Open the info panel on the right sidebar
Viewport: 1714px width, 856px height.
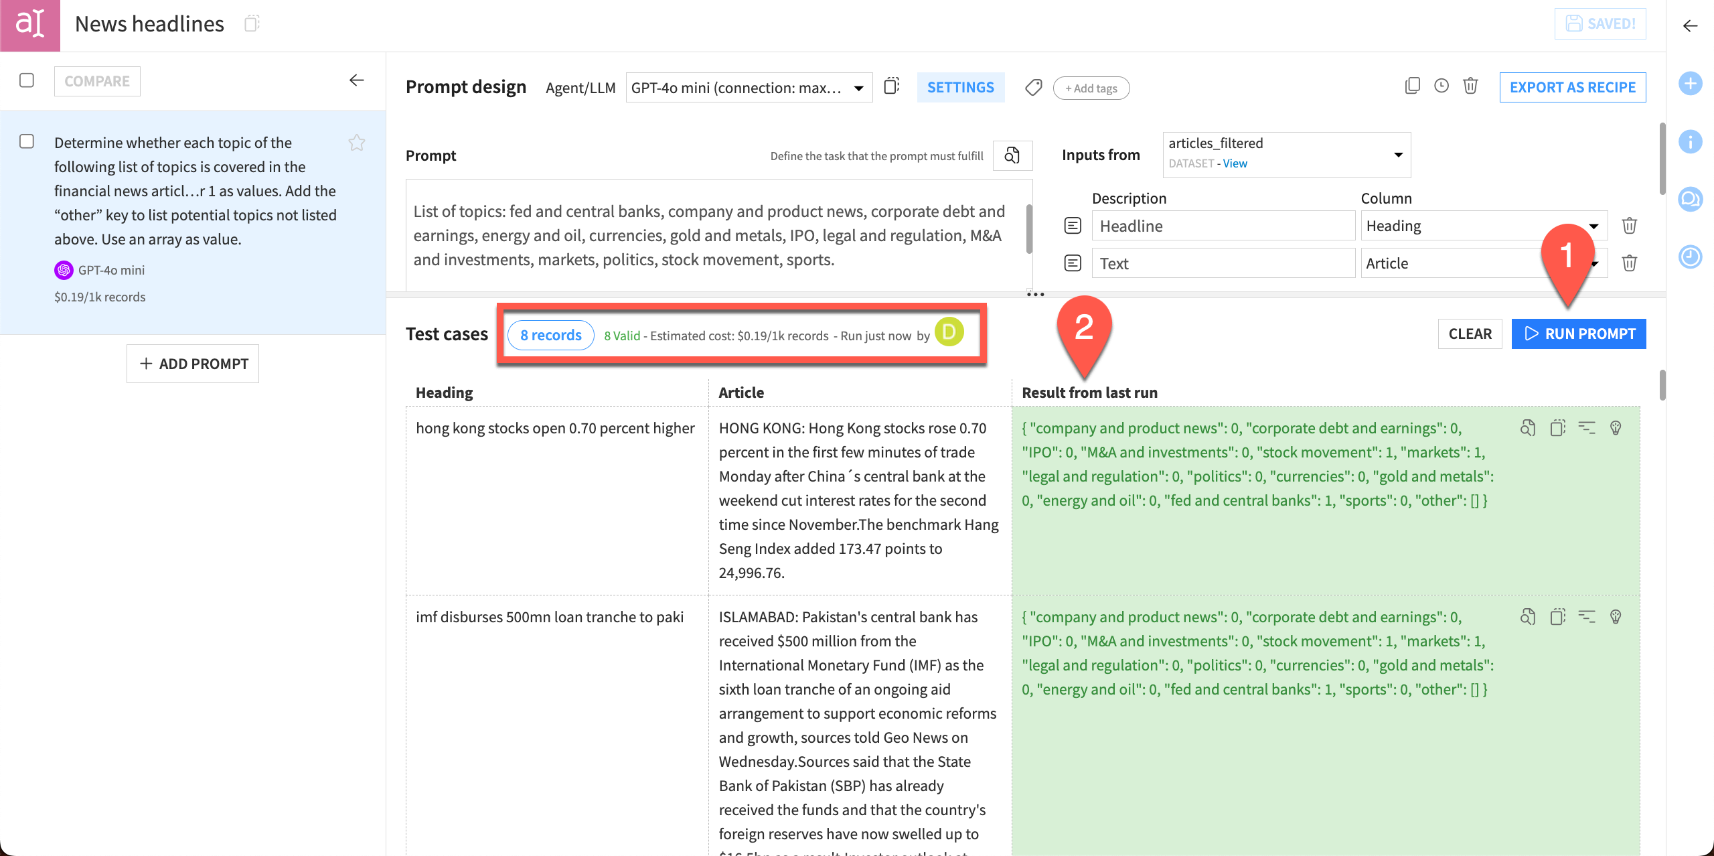pos(1690,142)
